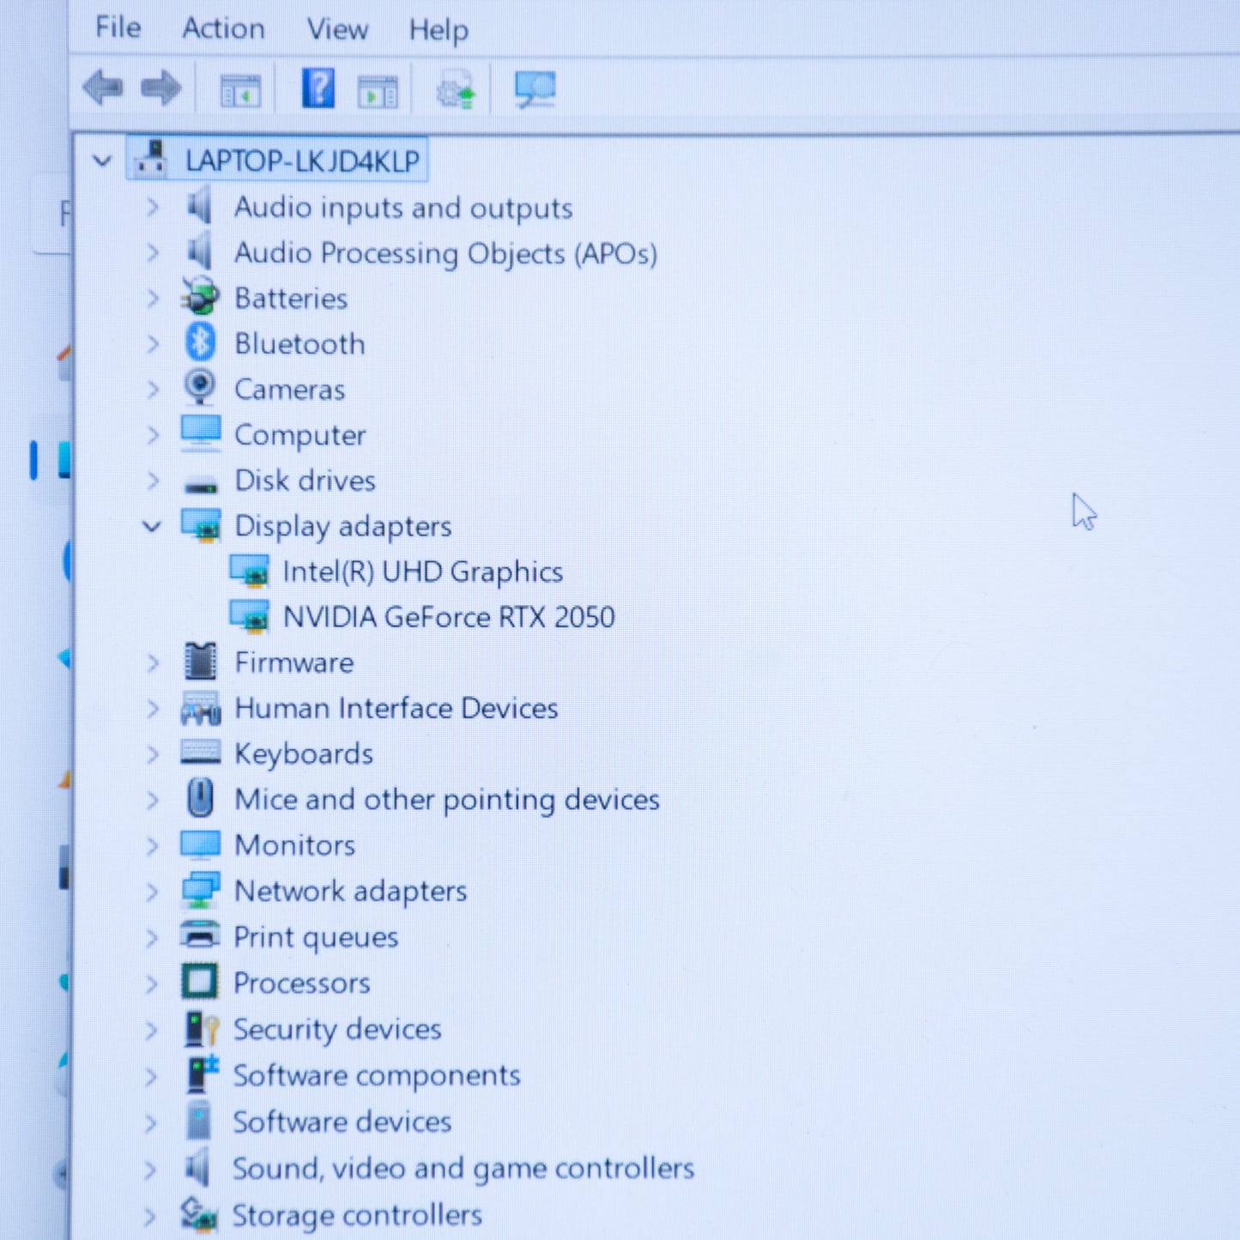
Task: Open the Action menu
Action: point(223,28)
